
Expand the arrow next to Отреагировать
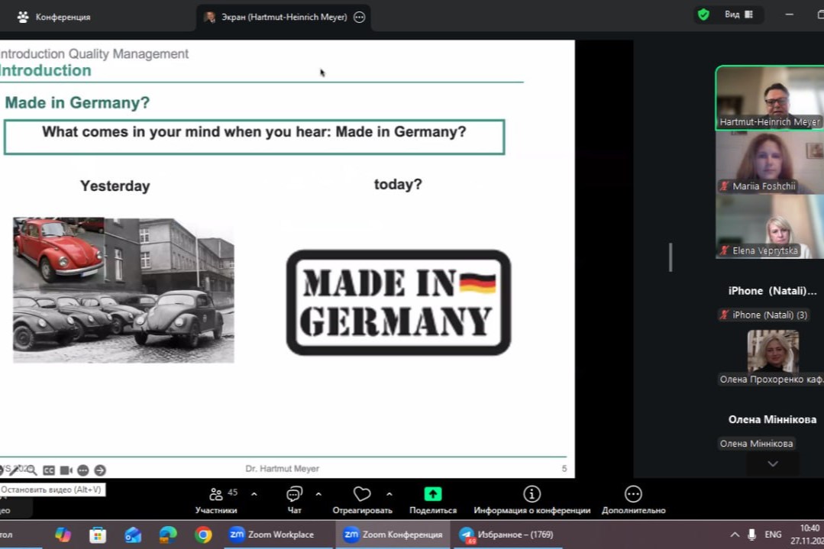(389, 494)
